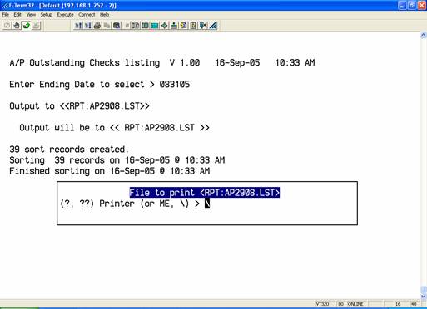427x309 pixels.
Task: Click the '39 sort records created.' line
Action: point(69,150)
